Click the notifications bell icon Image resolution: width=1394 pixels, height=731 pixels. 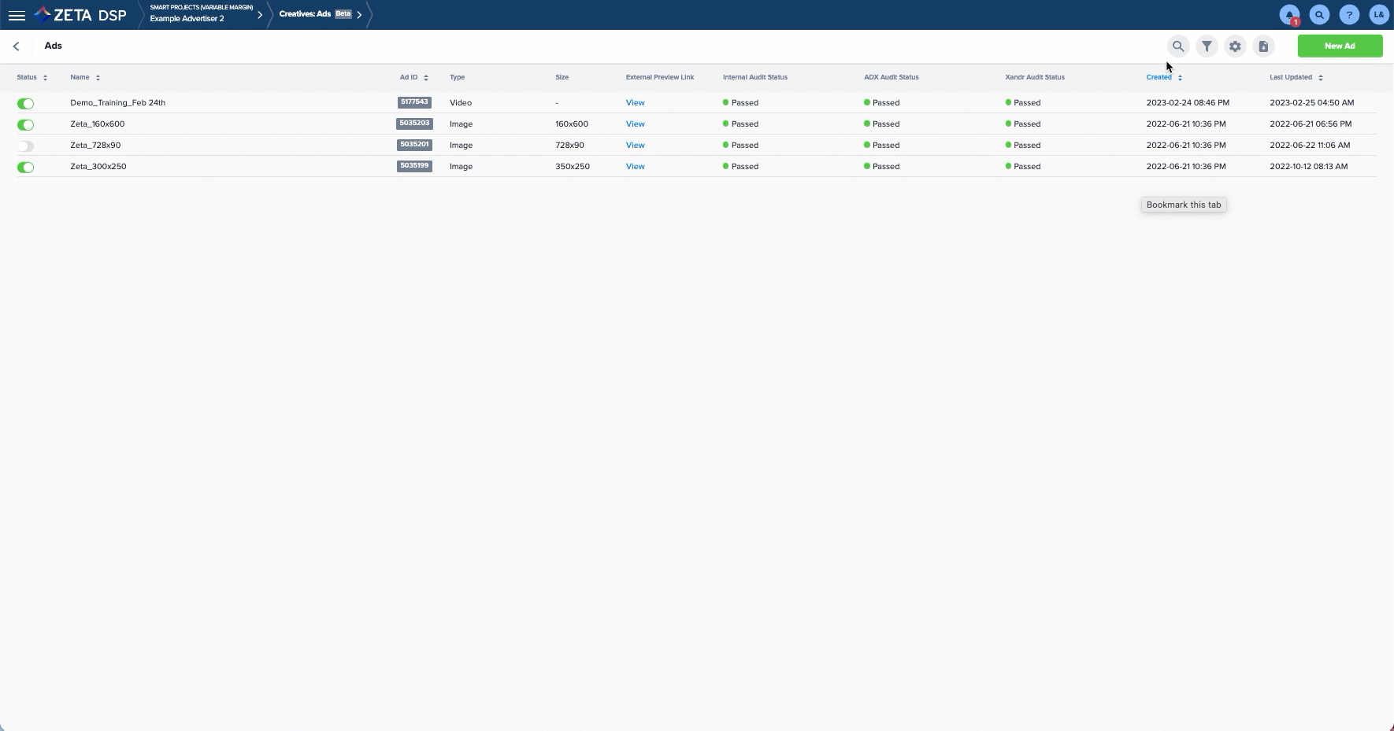[x=1289, y=15]
